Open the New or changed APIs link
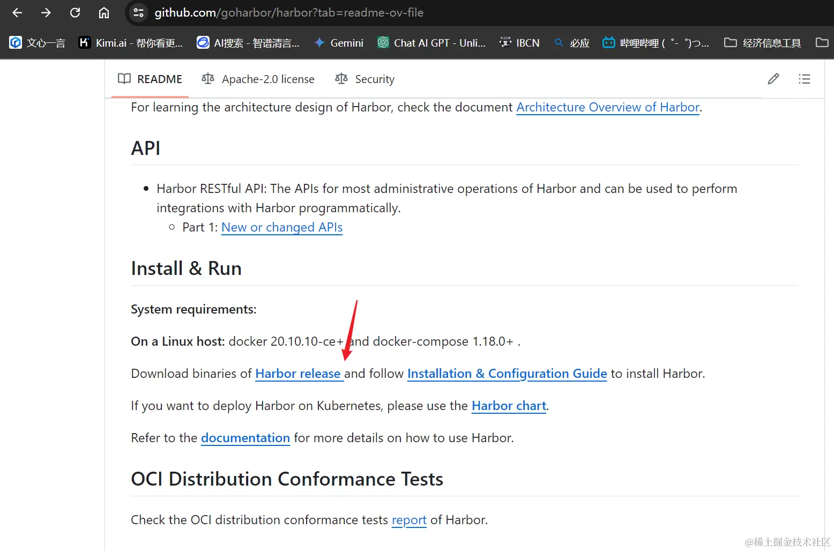The height and width of the screenshot is (551, 834). 282,227
